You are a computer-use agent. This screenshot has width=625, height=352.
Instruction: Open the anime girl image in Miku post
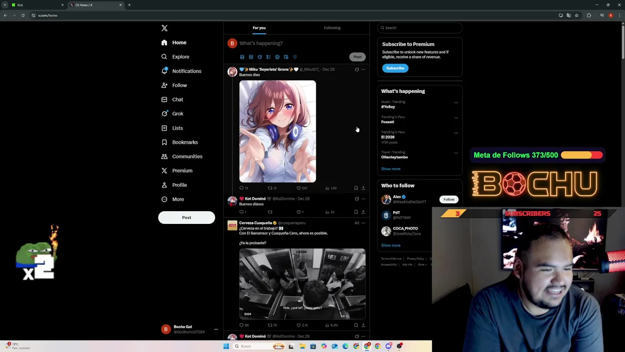(277, 131)
